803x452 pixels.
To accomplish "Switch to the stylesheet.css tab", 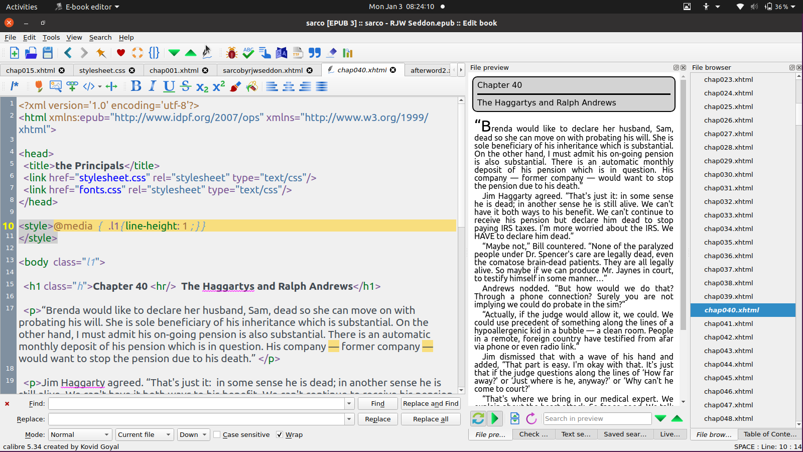I will 102,70.
